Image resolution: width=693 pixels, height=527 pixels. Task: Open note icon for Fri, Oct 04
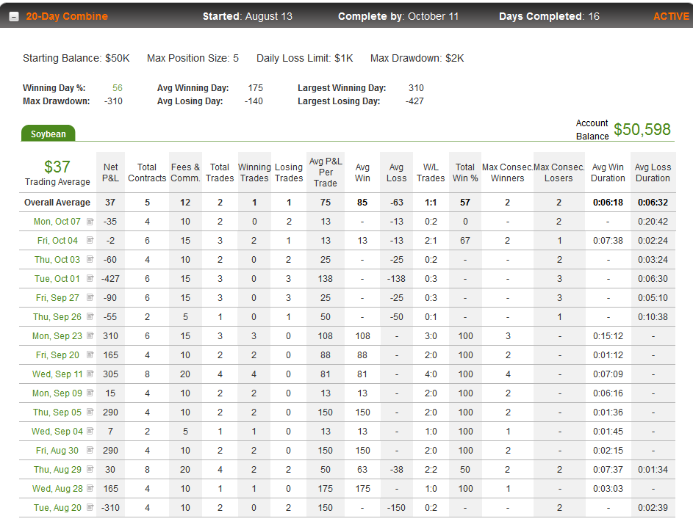pos(90,241)
